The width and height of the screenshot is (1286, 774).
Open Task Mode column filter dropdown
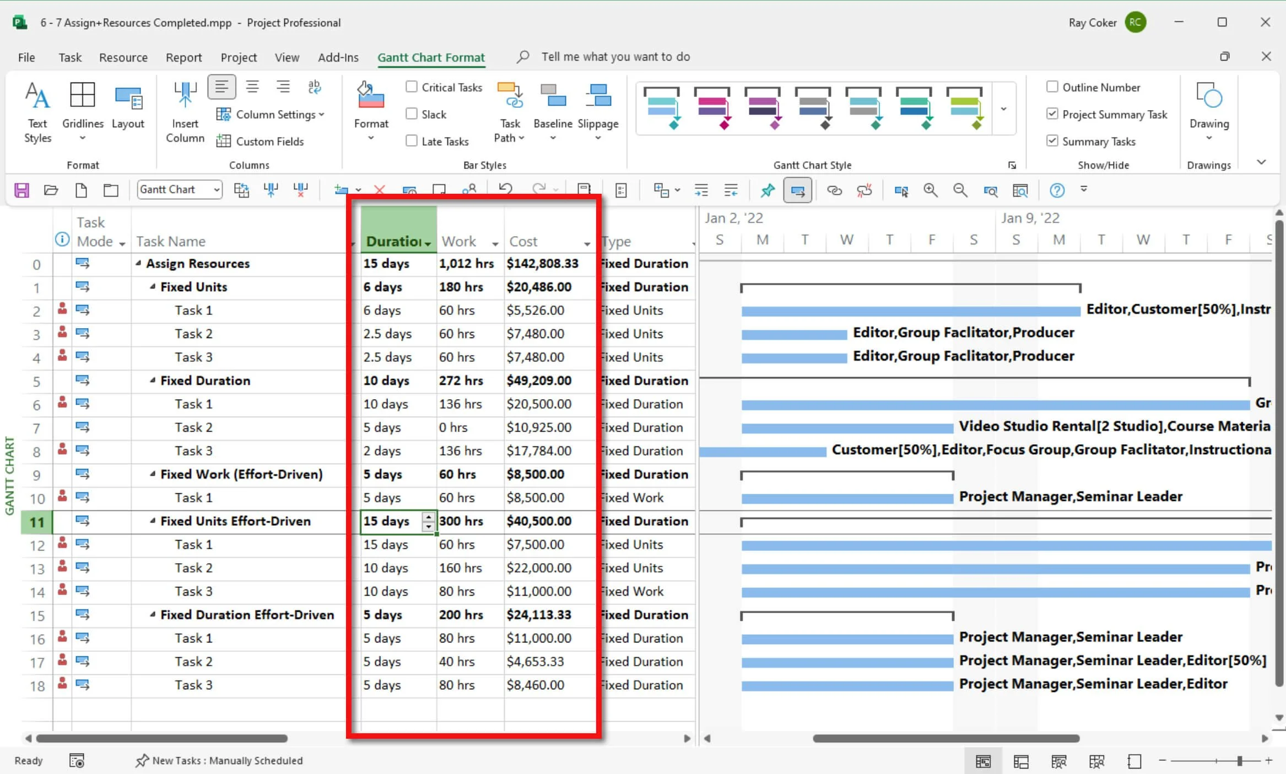click(122, 243)
